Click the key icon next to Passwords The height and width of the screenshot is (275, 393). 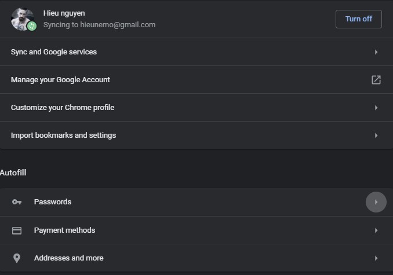tap(17, 202)
